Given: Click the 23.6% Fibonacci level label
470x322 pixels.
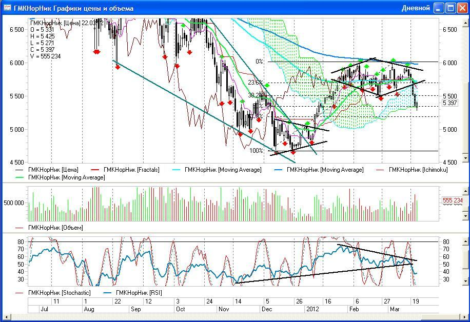Looking at the screenshot, I should [x=255, y=83].
